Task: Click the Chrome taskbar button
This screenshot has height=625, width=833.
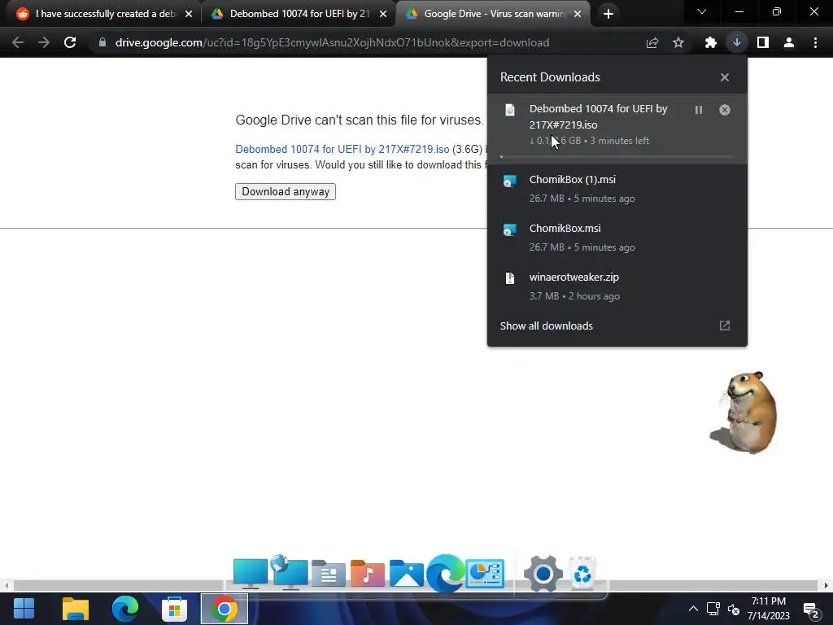Action: pos(225,609)
